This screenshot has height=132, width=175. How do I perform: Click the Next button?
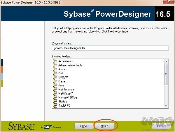(105, 126)
